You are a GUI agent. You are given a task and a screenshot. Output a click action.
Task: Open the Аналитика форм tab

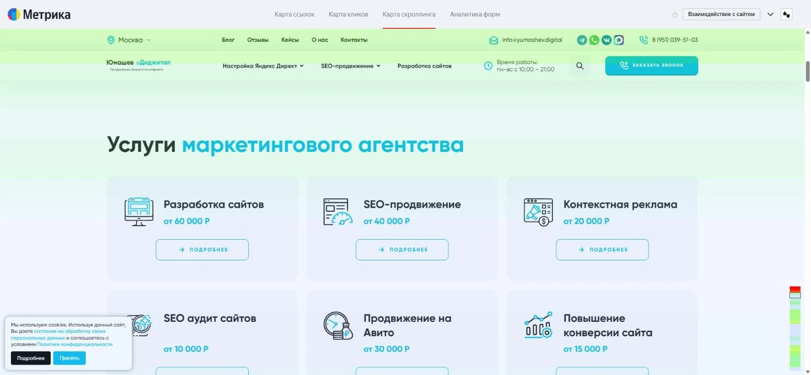(475, 14)
